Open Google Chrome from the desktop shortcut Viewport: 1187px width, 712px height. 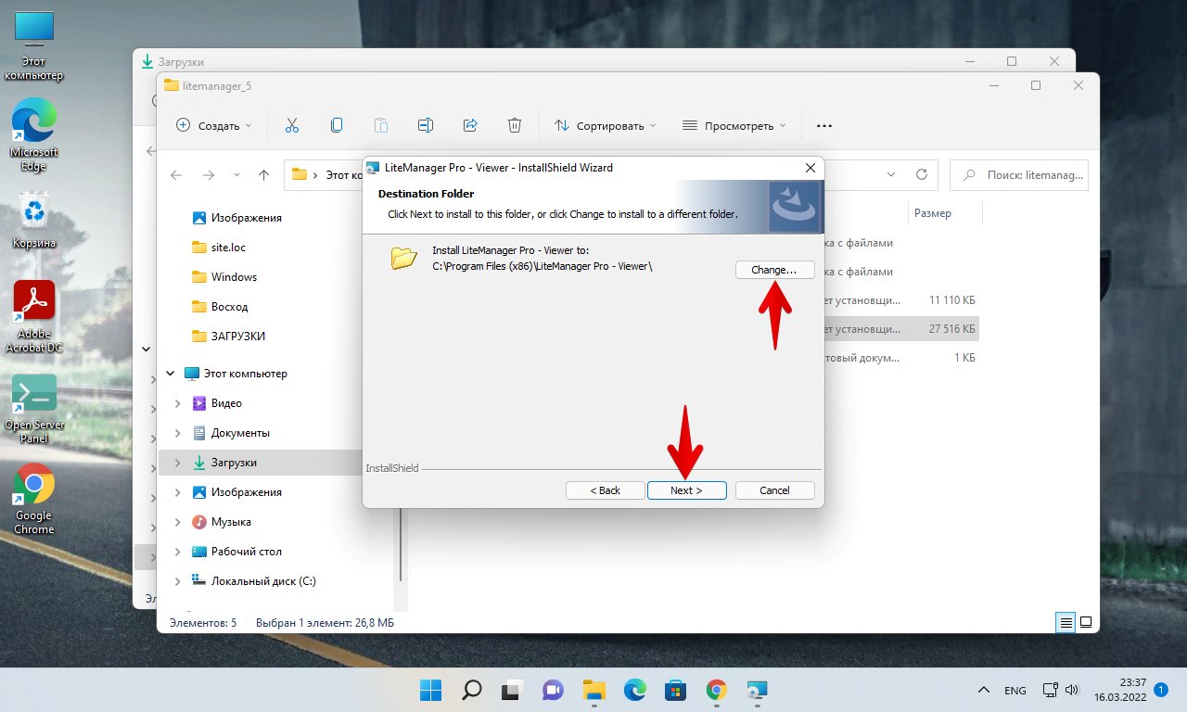click(34, 498)
